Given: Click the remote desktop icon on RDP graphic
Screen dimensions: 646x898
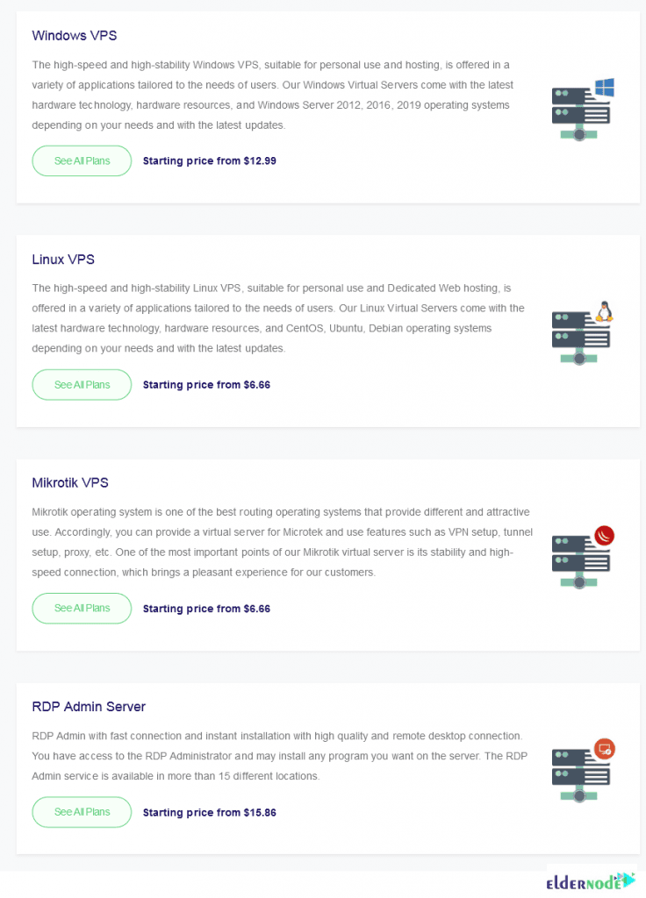Looking at the screenshot, I should [604, 748].
